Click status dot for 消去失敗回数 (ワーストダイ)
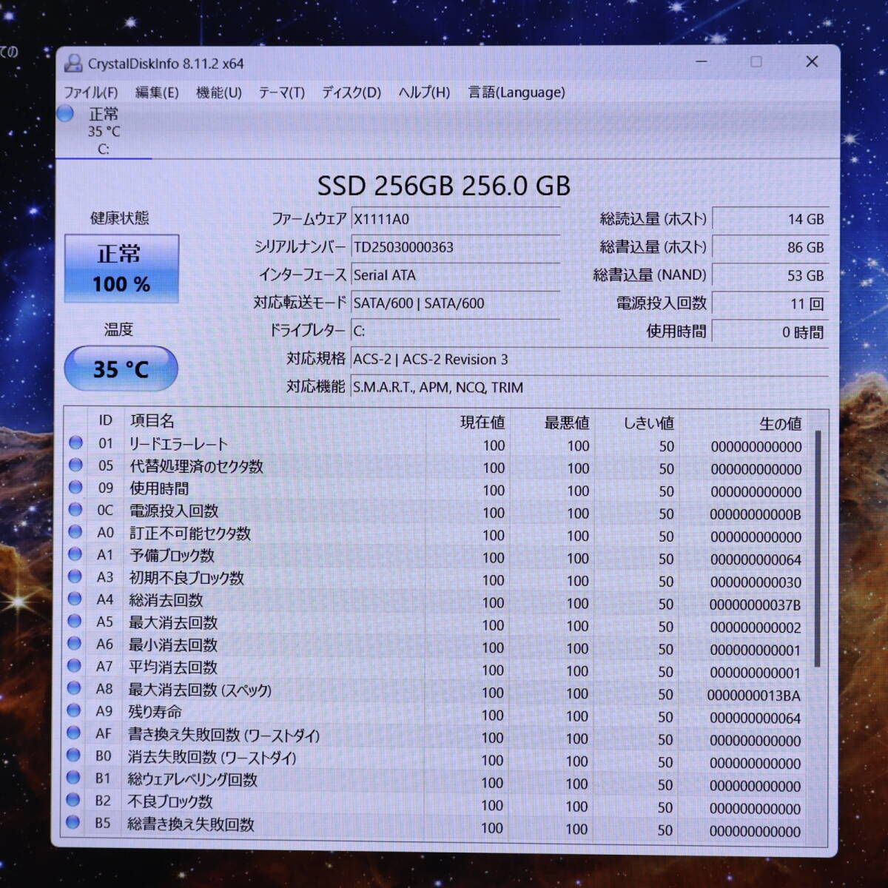888x888 pixels. (x=73, y=755)
